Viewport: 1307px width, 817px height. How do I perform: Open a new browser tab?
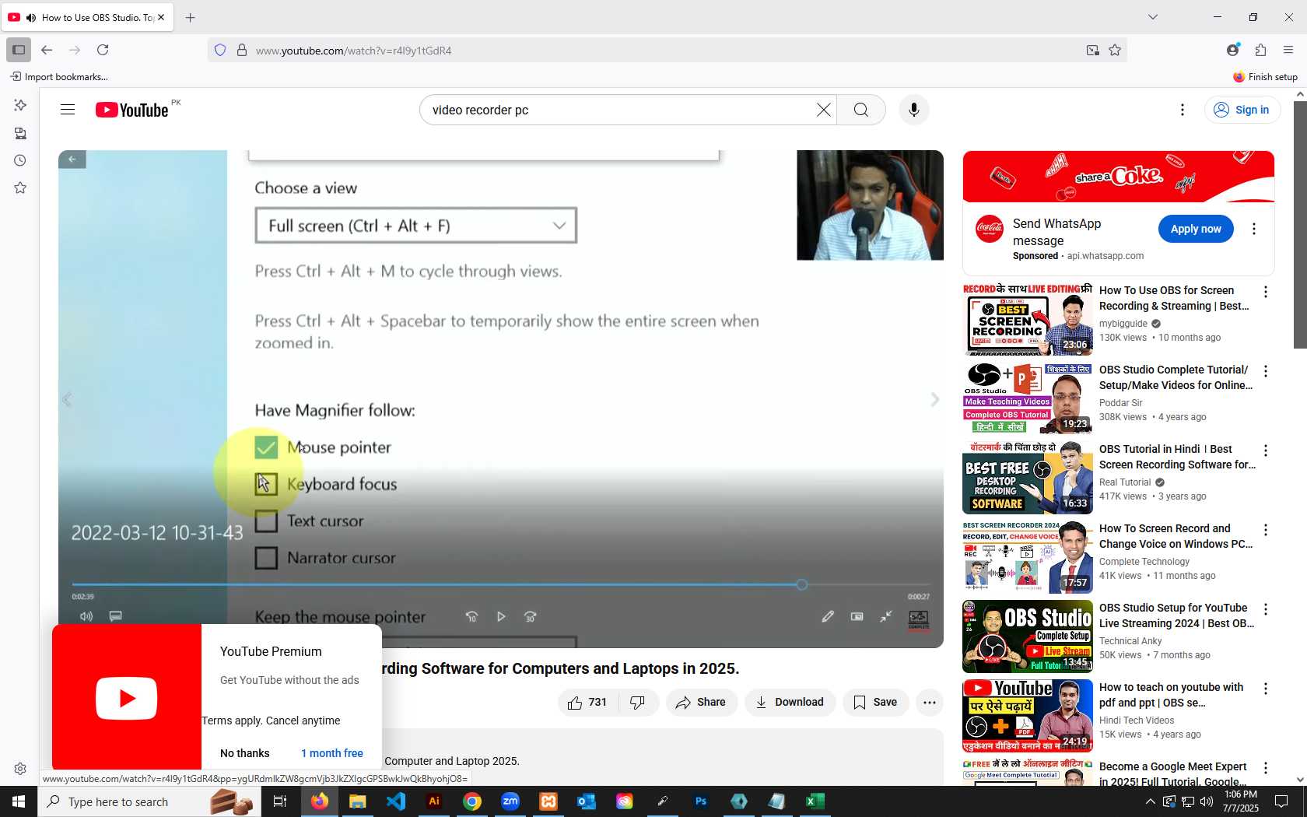[191, 17]
